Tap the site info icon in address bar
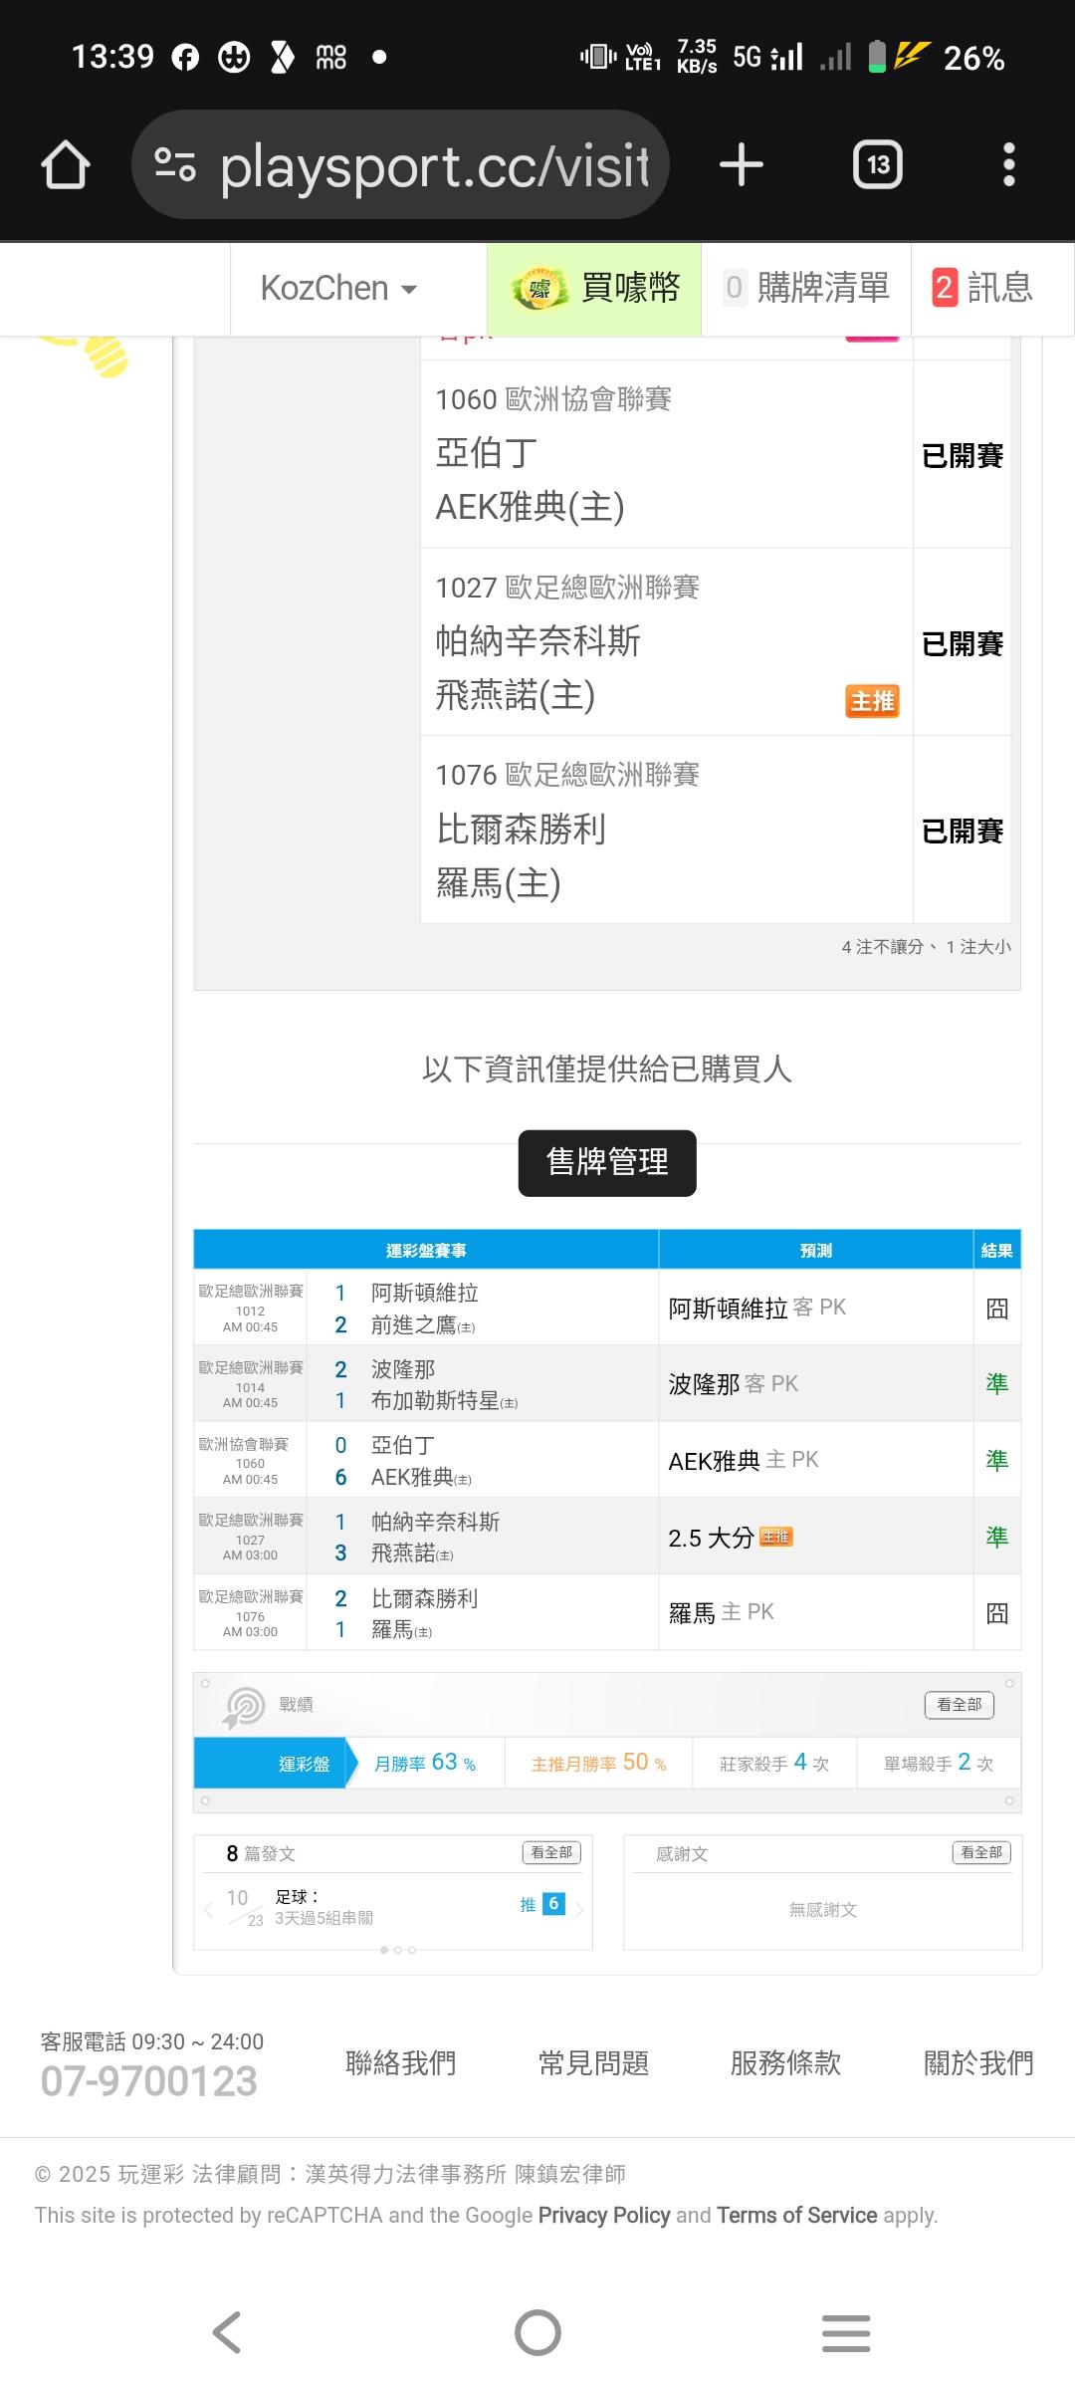The height and width of the screenshot is (2390, 1075). click(x=175, y=164)
